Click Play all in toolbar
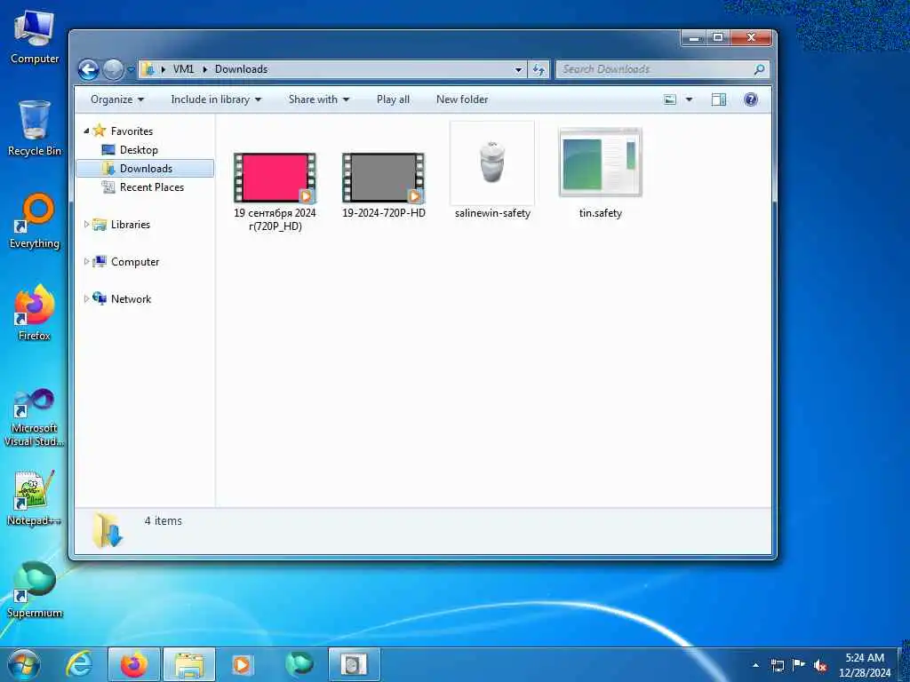910x682 pixels. click(x=393, y=99)
